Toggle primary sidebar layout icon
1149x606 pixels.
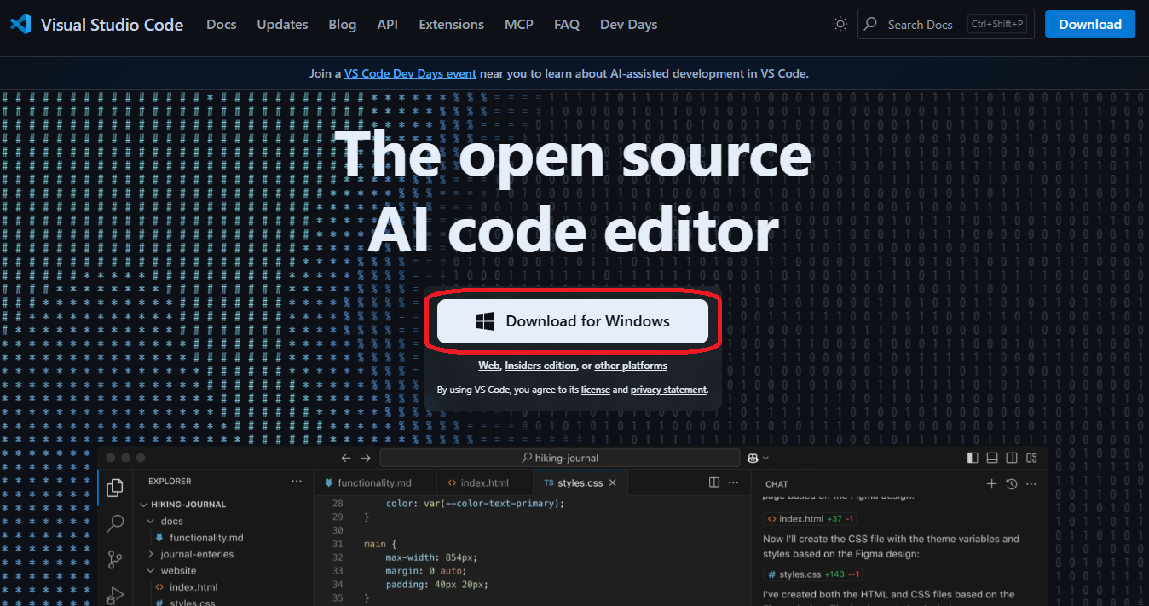(973, 458)
